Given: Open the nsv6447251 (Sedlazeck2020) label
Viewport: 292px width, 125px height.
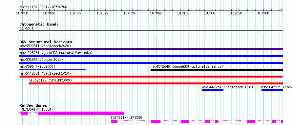Looking at the screenshot, I should click(x=227, y=87).
